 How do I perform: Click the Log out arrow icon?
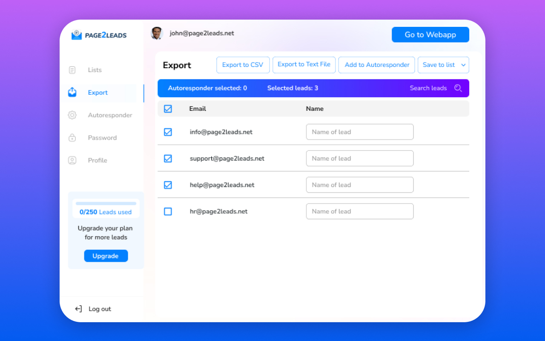pyautogui.click(x=78, y=309)
